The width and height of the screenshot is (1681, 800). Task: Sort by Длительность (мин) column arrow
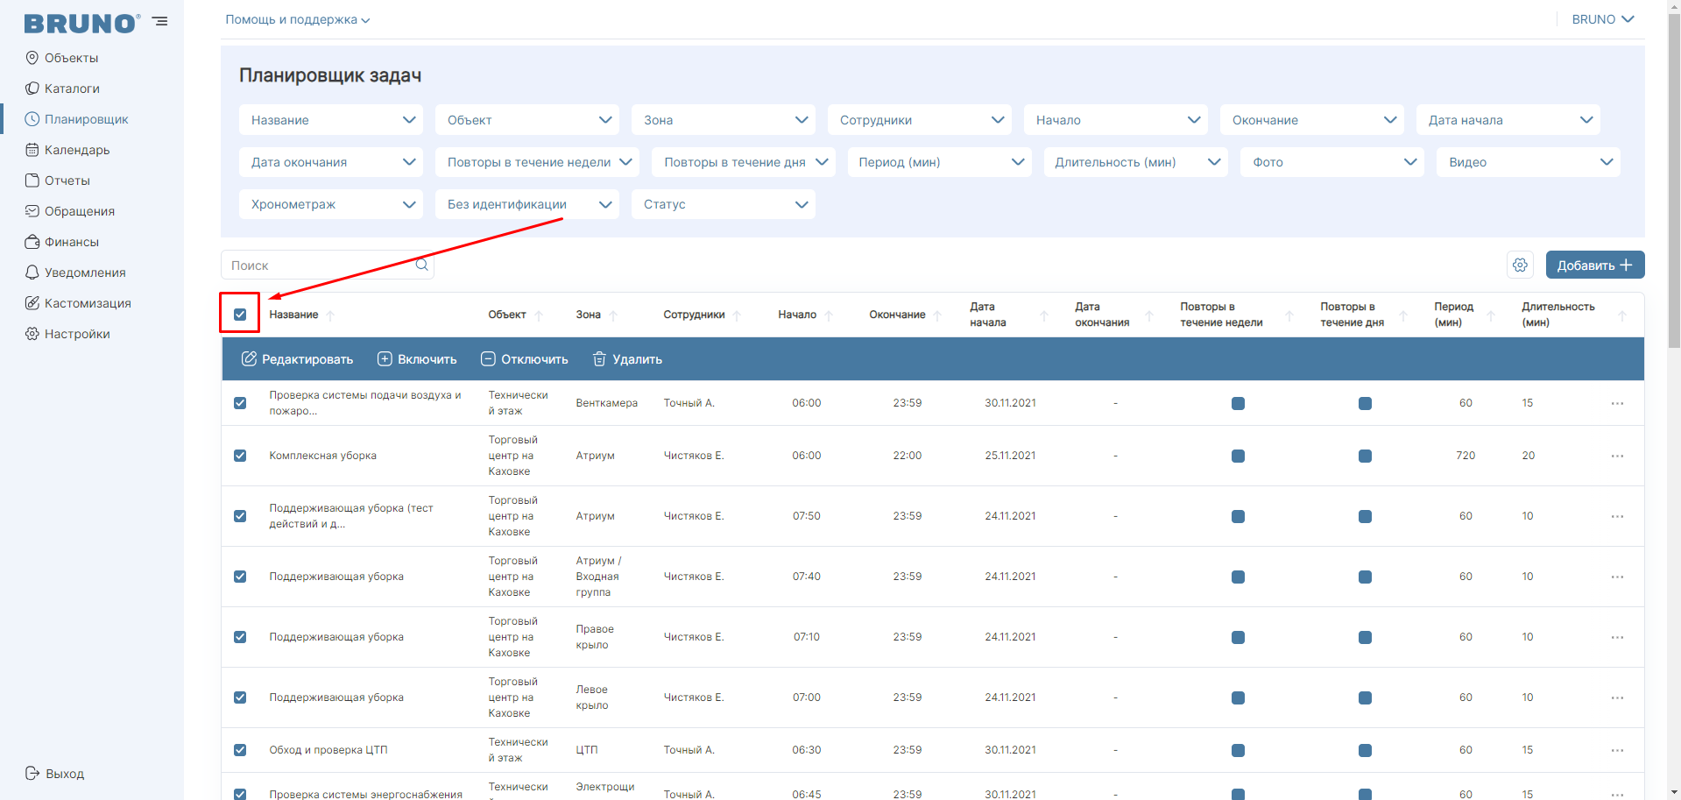1622,315
